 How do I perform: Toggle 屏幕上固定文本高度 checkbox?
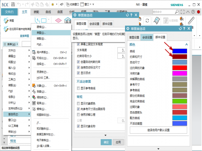[x=78, y=44]
